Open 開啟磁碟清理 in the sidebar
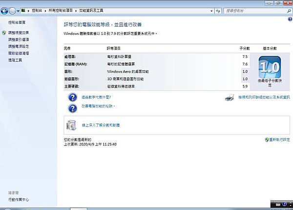This screenshot has height=210, width=293. point(19,53)
